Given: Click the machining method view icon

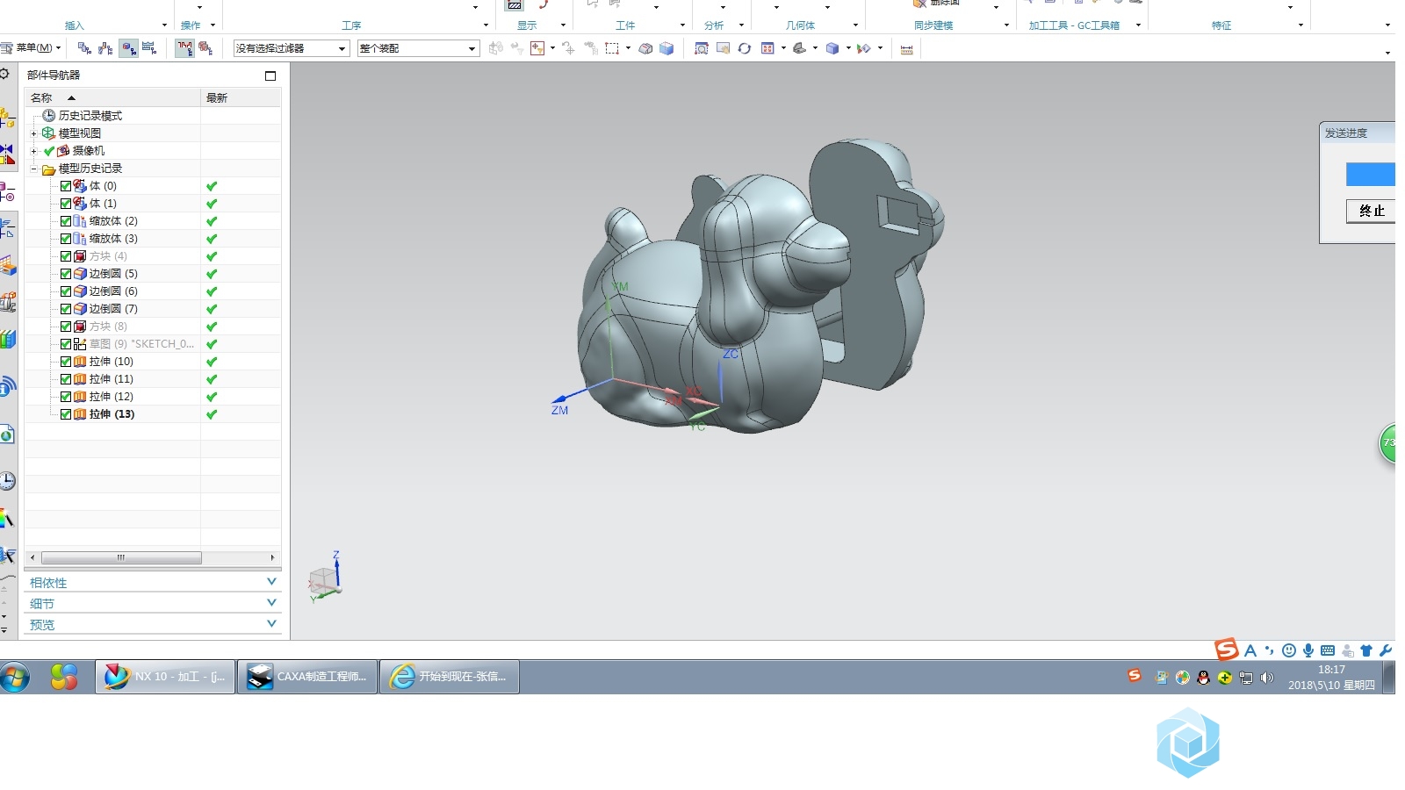Looking at the screenshot, I should 149,48.
